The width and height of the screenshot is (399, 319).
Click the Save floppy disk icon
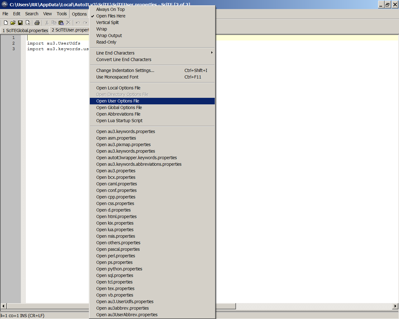(x=20, y=22)
